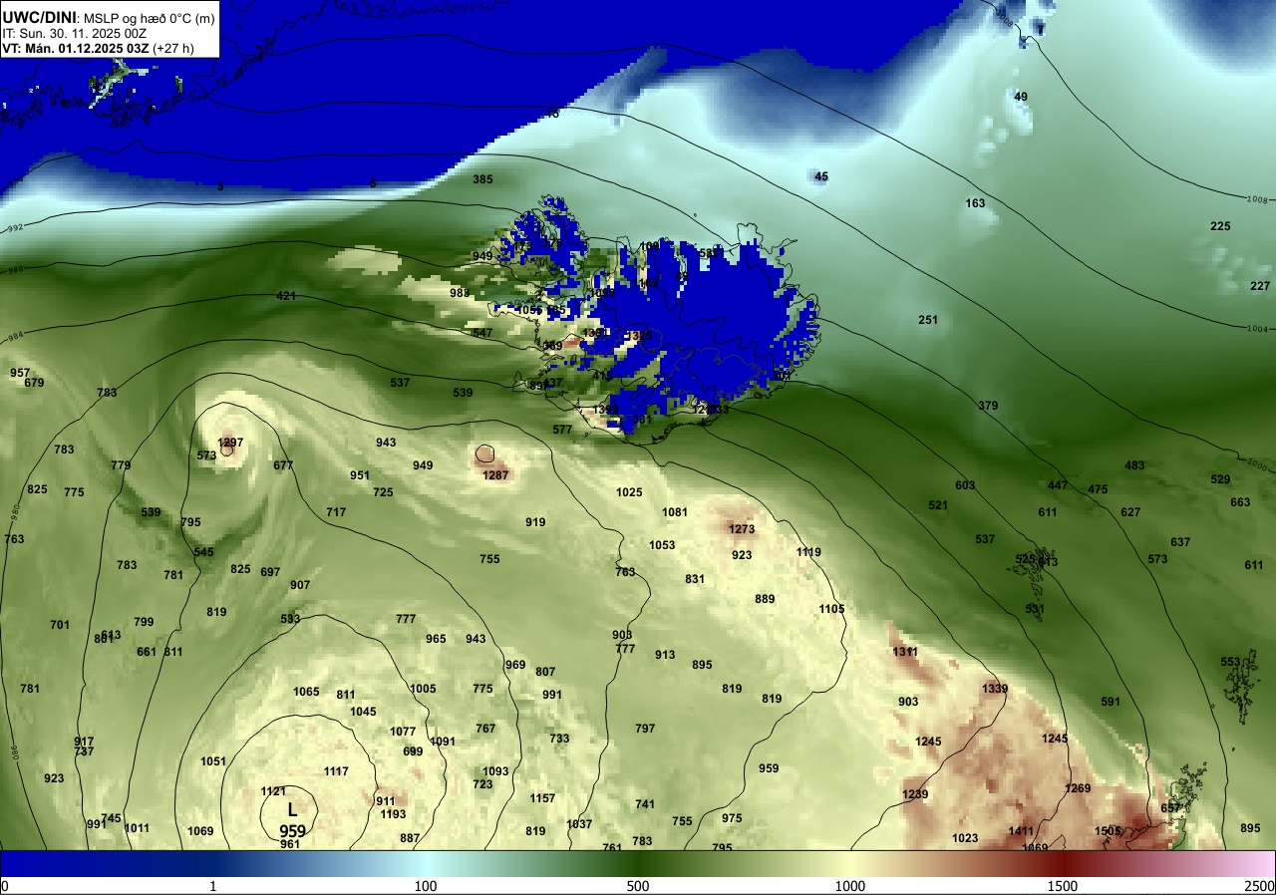The image size is (1276, 895).
Task: Click the map value 1025
Action: [x=629, y=492]
